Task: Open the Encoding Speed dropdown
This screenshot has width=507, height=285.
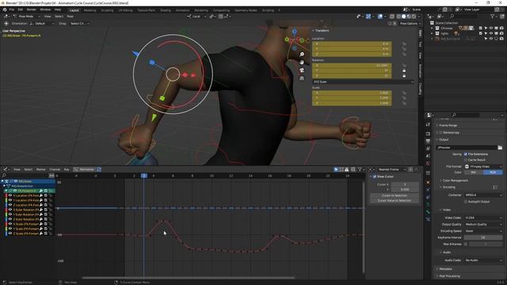Action: (x=483, y=231)
